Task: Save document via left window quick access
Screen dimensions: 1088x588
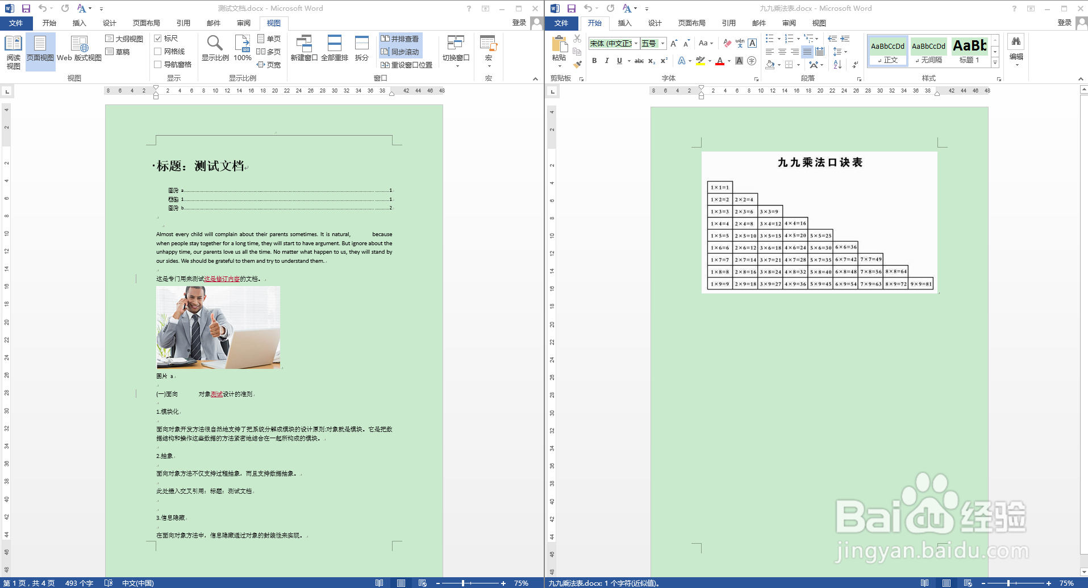Action: pyautogui.click(x=26, y=9)
